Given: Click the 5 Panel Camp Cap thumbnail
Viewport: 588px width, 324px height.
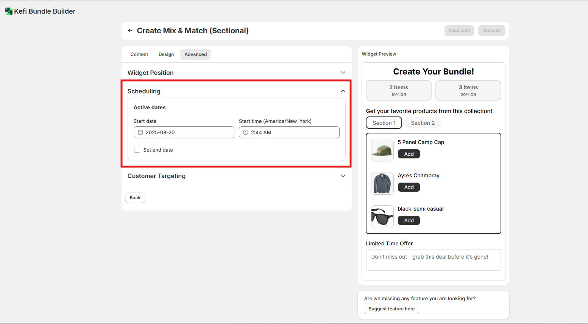Looking at the screenshot, I should click(x=382, y=150).
